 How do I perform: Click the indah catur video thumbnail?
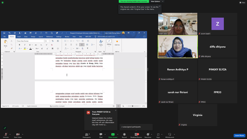(x=178, y=24)
